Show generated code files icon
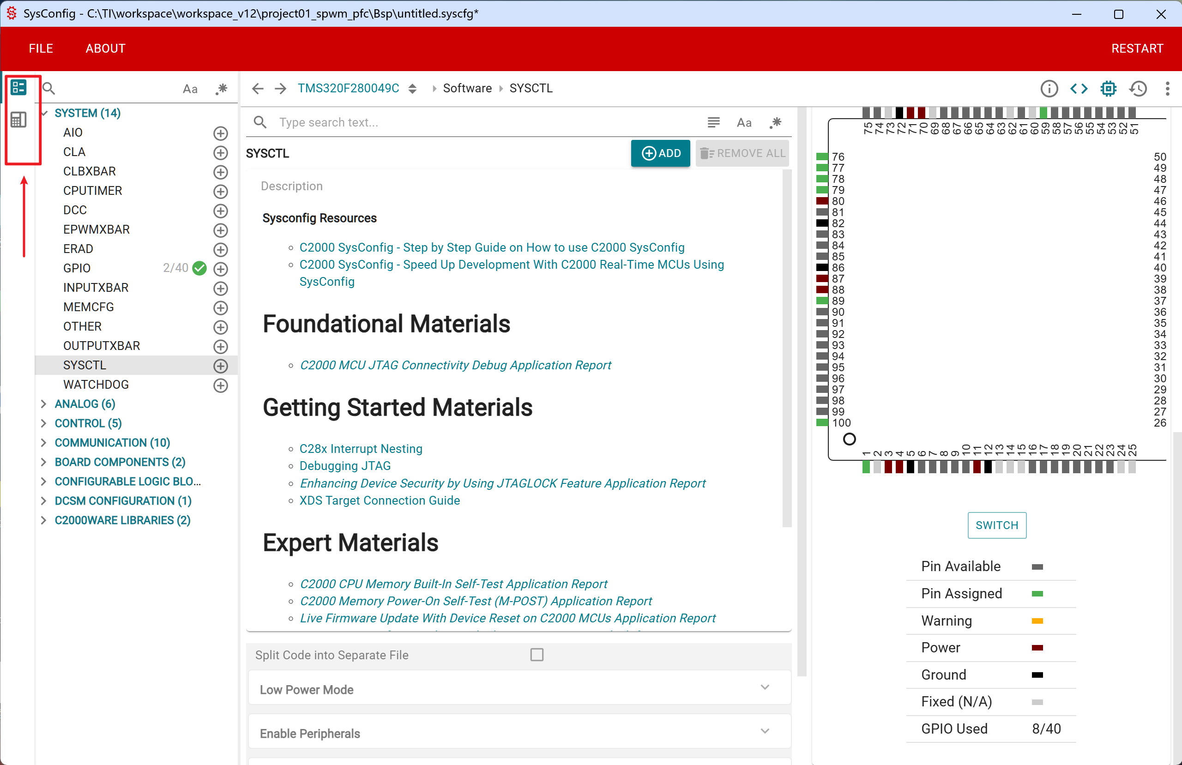This screenshot has width=1182, height=765. (1079, 89)
